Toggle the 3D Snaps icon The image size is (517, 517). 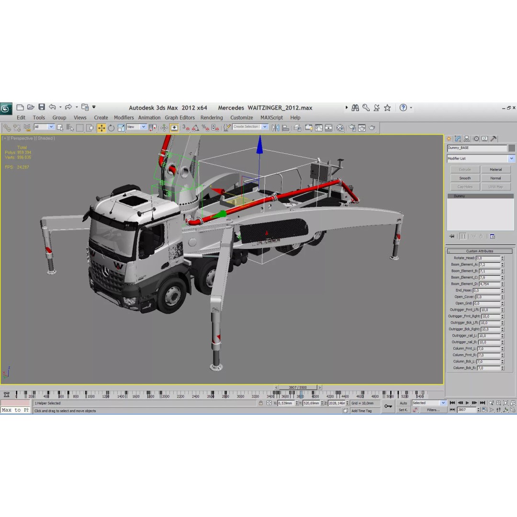click(186, 128)
